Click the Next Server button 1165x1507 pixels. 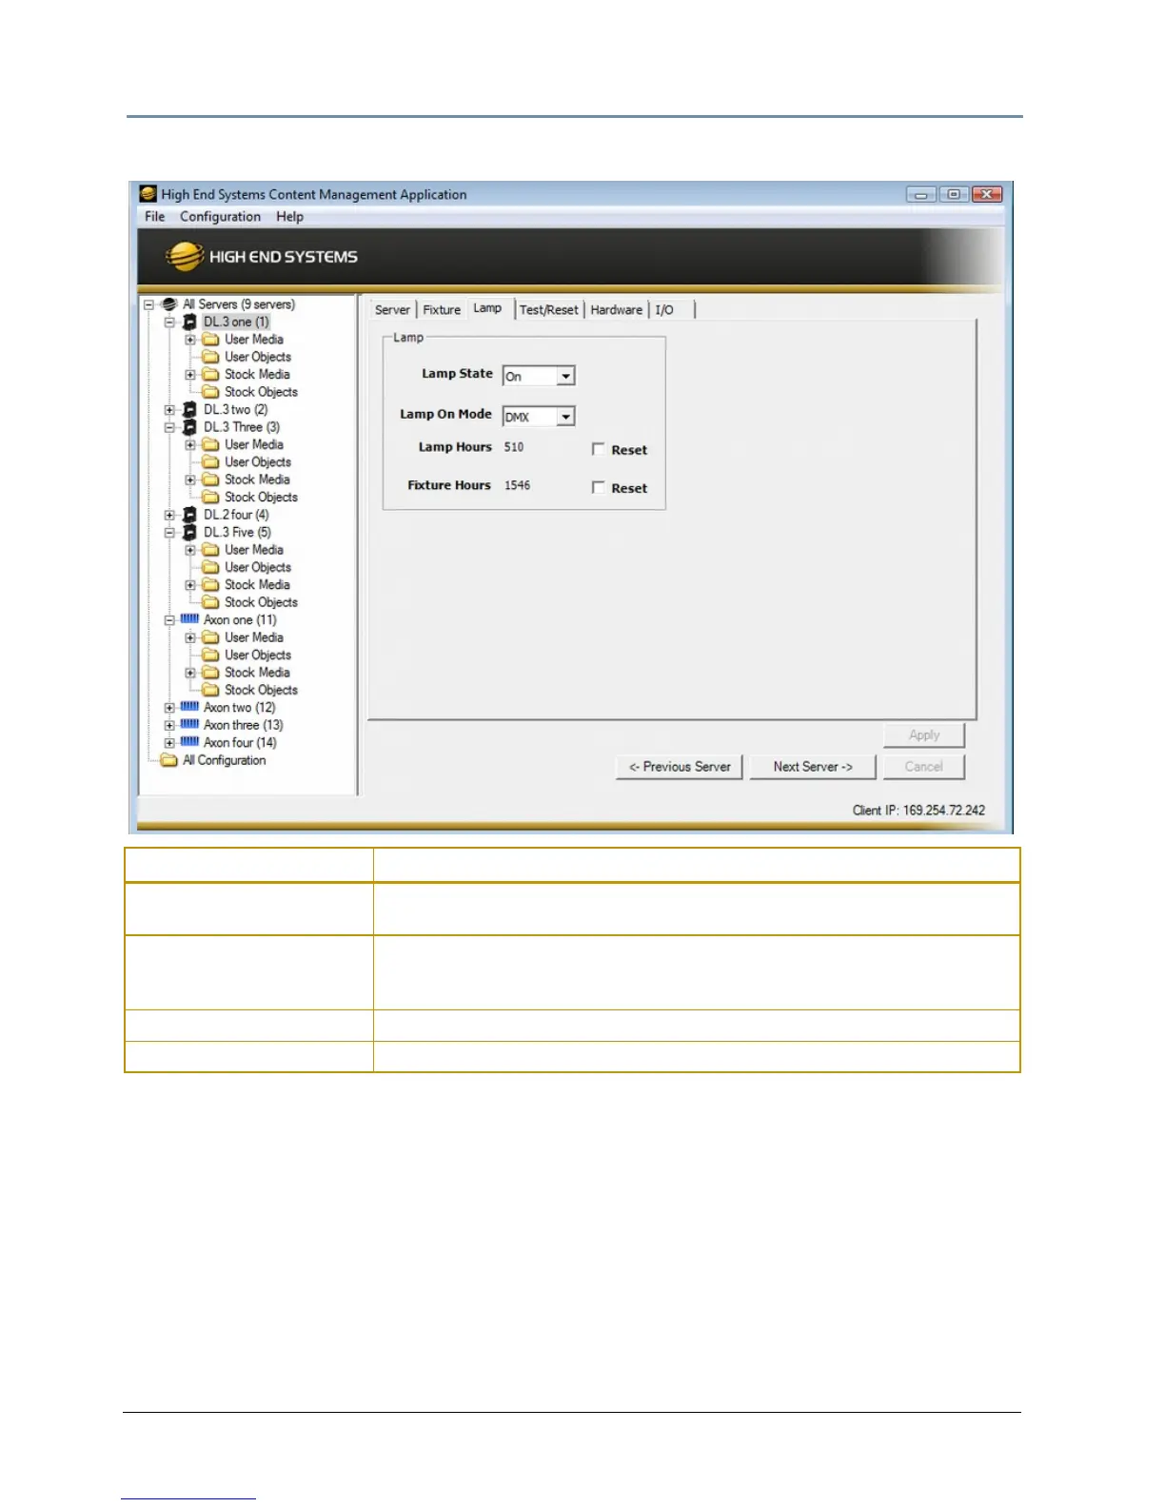(813, 767)
